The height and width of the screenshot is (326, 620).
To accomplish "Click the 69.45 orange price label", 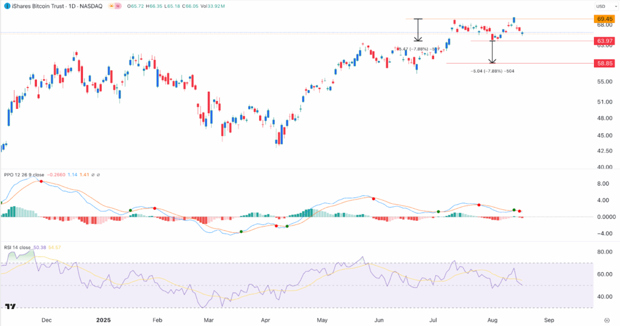I will point(605,19).
